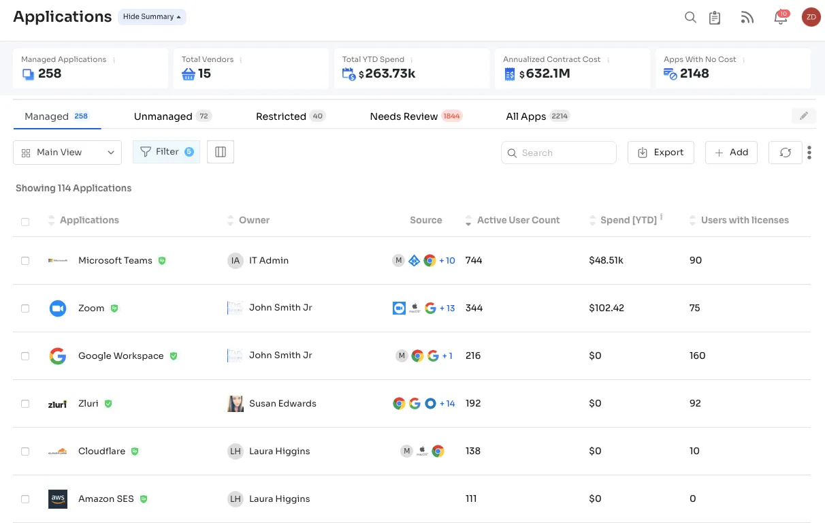Open the column chooser icon
This screenshot has height=523, width=825.
tap(221, 153)
